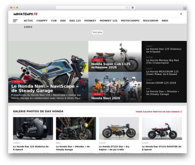
Task: Open Le Honda Monkey Big Red article
Action: [162, 62]
